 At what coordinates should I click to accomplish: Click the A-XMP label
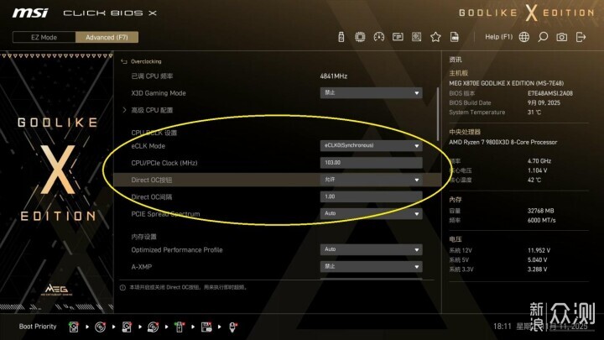coord(142,267)
